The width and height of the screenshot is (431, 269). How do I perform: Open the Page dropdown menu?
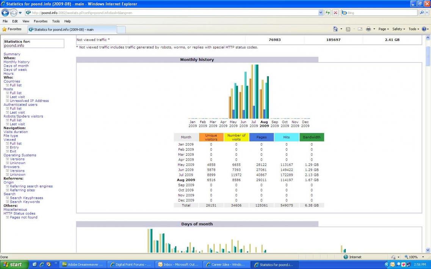point(384,29)
